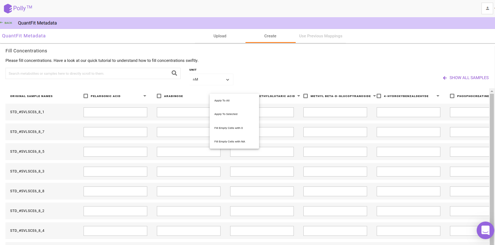This screenshot has height=245, width=495.
Task: Switch to the Create tab
Action: [270, 36]
